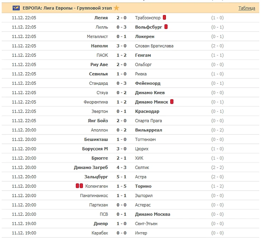Select the Динамо Загреб 4 - 3 score
The width and height of the screenshot is (261, 239).
tap(122, 168)
